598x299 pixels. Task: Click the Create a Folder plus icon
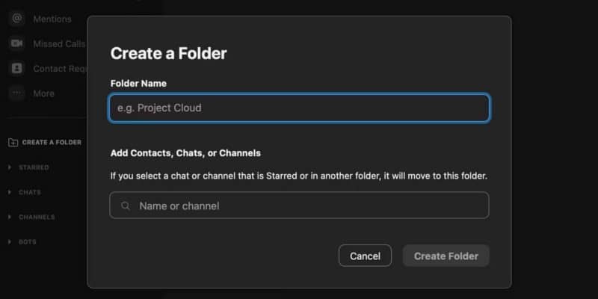pos(13,142)
